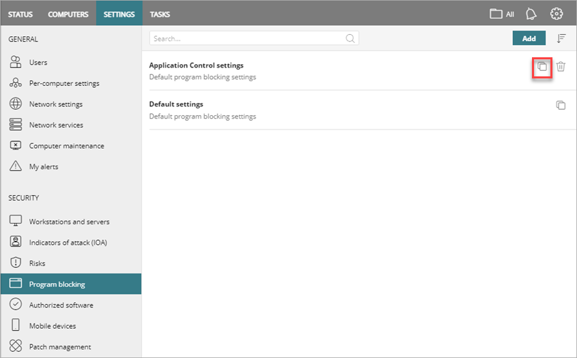Delete the Application Control settings profile
The height and width of the screenshot is (358, 577).
click(561, 67)
